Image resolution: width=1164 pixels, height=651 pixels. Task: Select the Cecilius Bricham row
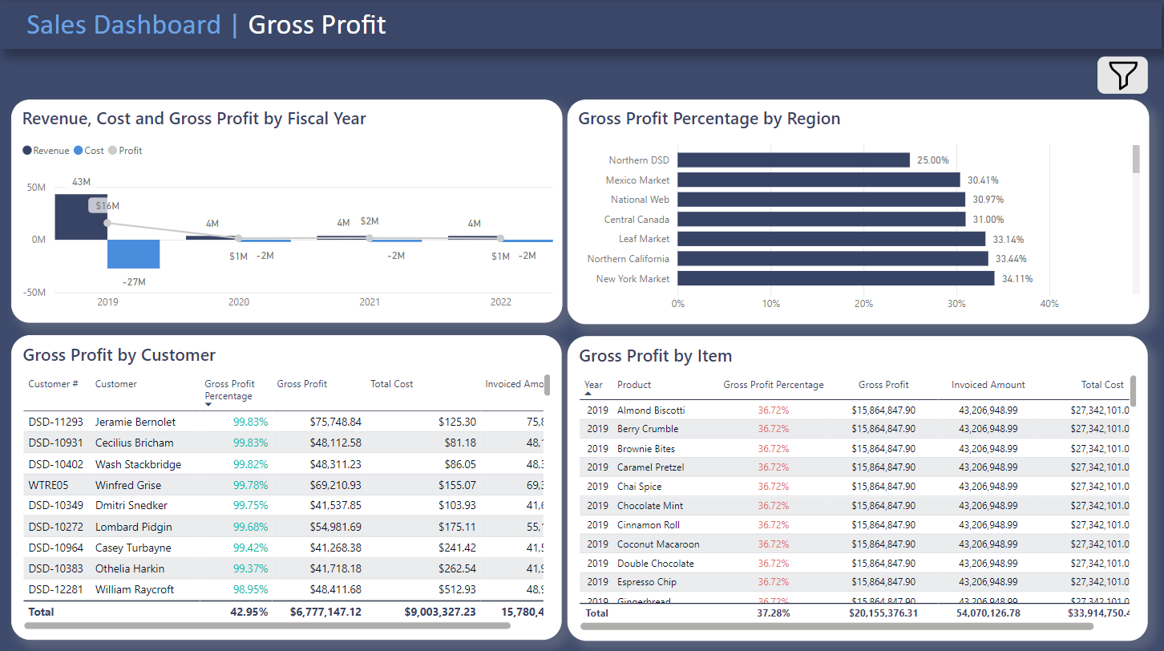(284, 443)
